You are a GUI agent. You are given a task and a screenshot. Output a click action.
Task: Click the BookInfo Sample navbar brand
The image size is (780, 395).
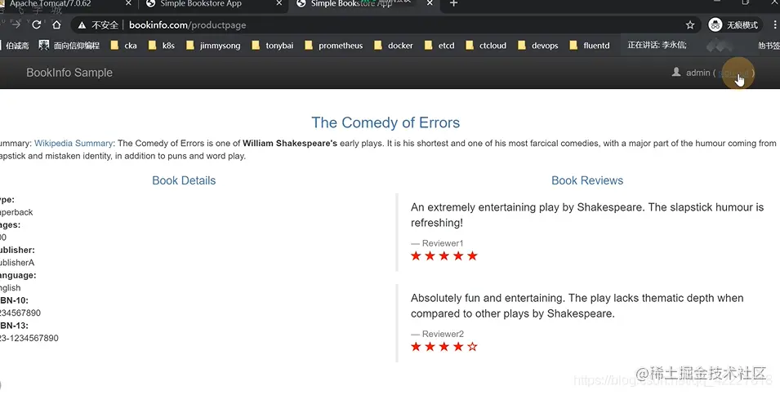coord(69,73)
